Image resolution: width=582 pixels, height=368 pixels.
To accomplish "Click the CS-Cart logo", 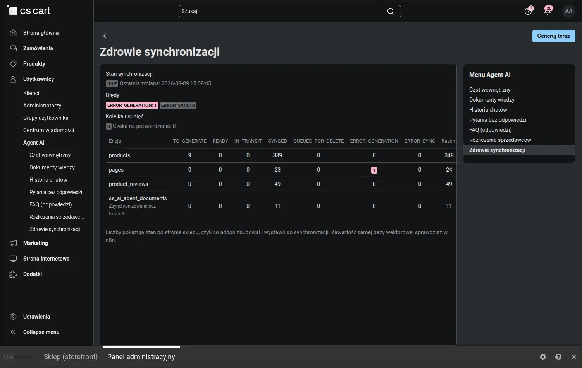I will point(29,11).
